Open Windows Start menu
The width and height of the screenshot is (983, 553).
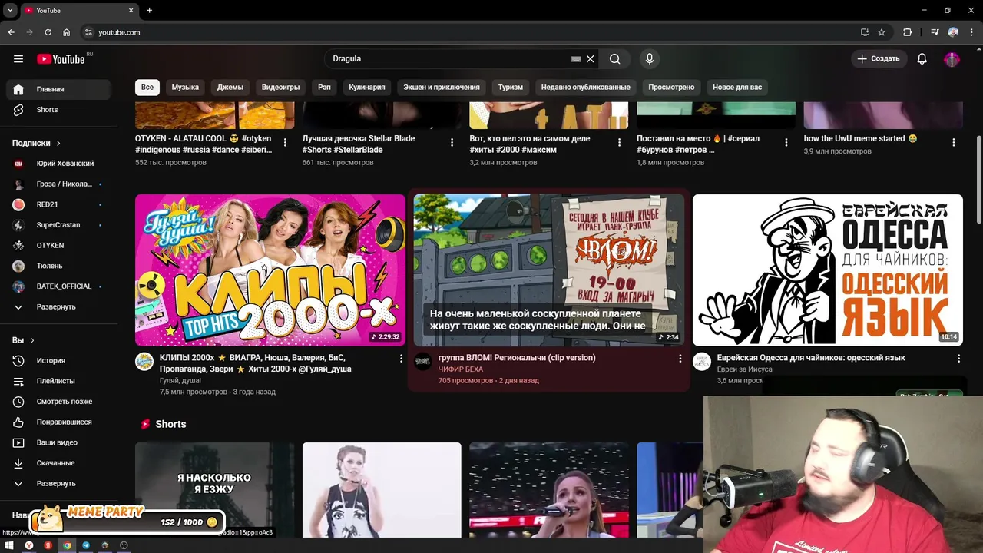[10, 545]
